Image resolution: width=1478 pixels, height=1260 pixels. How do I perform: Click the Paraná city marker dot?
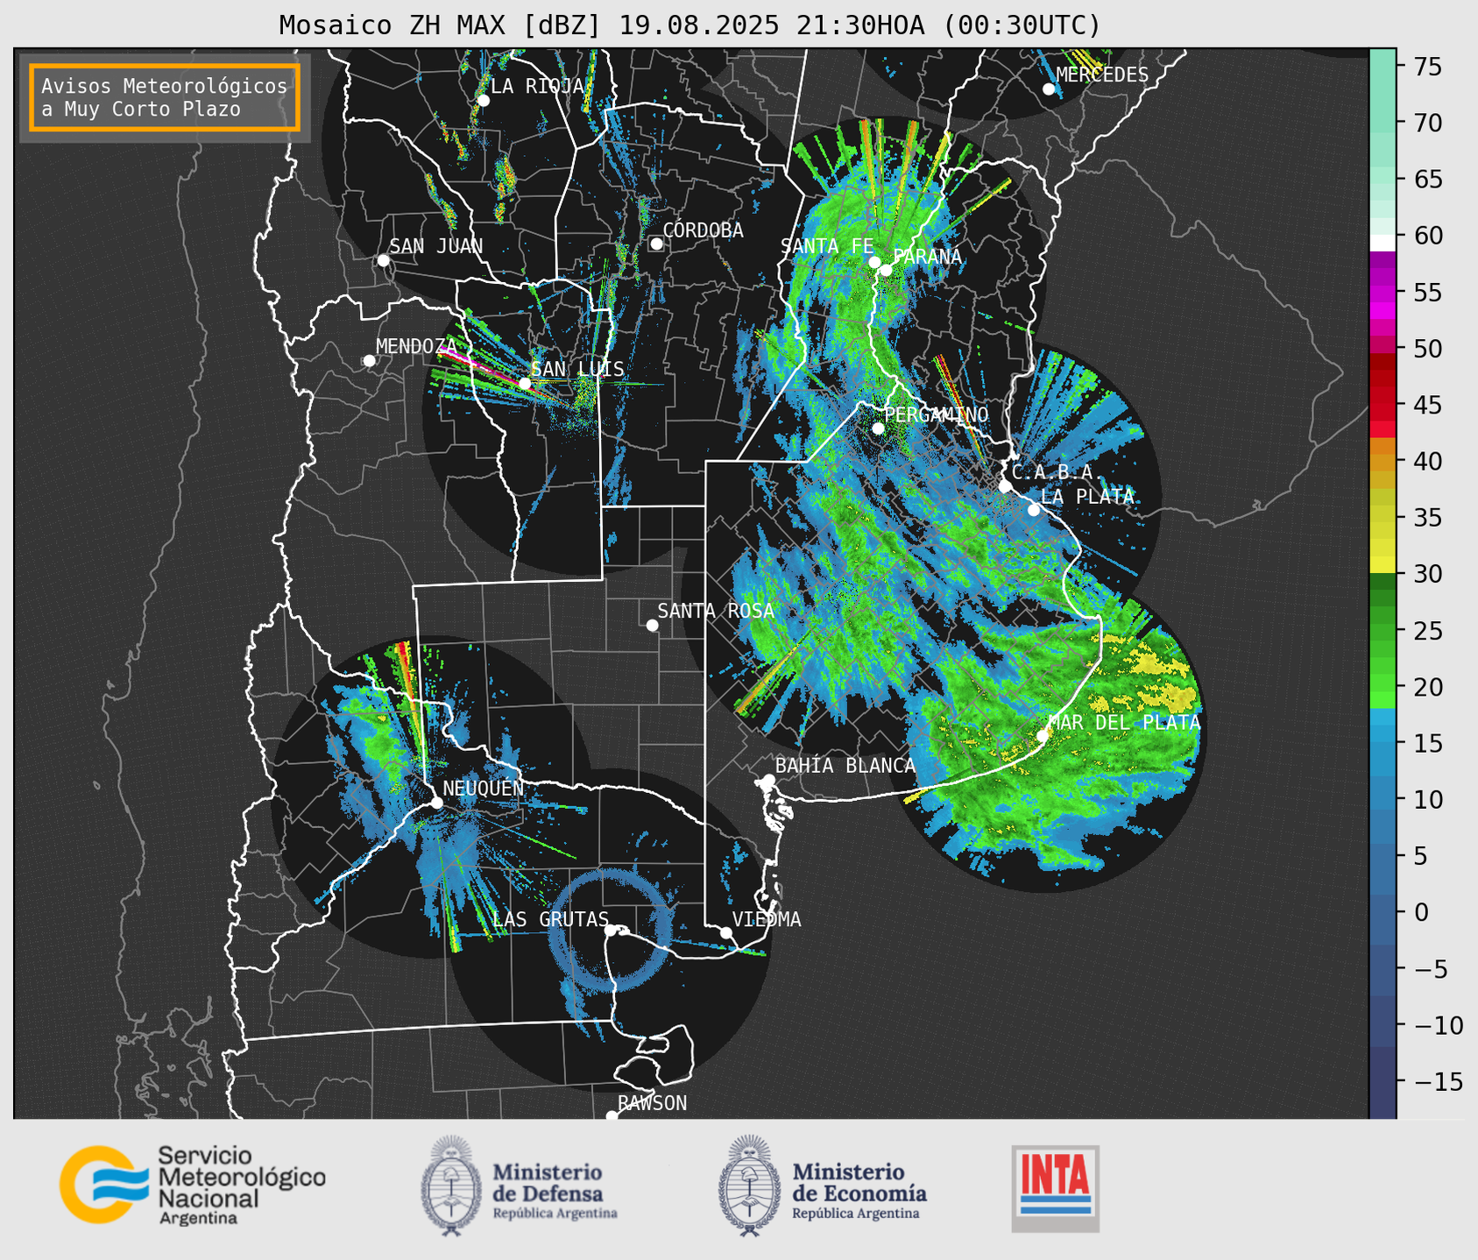tap(886, 270)
